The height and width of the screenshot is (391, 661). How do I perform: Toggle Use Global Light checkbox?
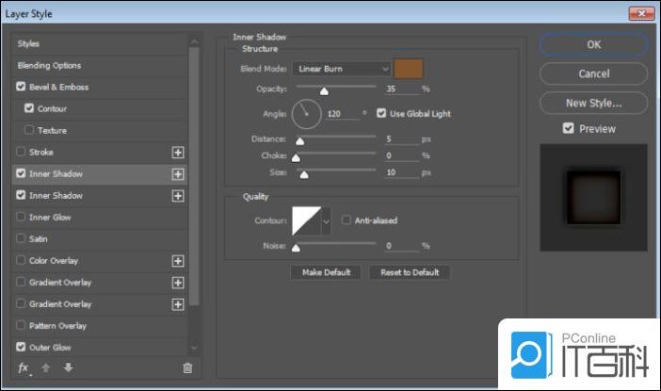[381, 113]
